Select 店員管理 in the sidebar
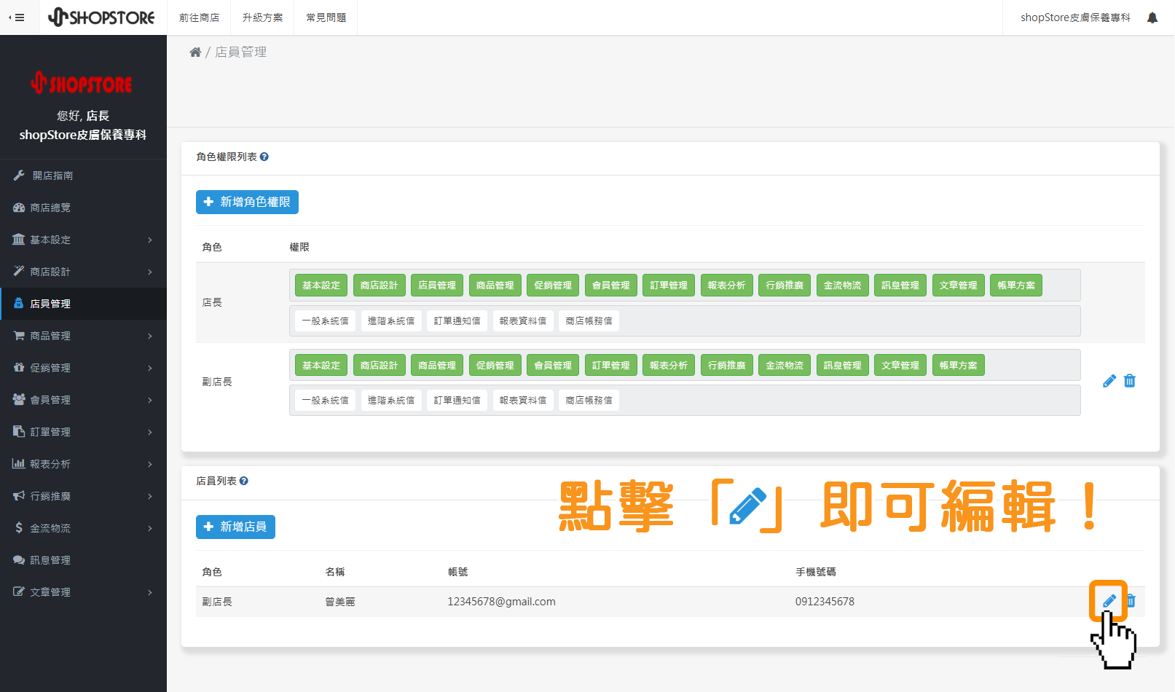Screen dimensions: 1175x692 pyautogui.click(x=83, y=304)
